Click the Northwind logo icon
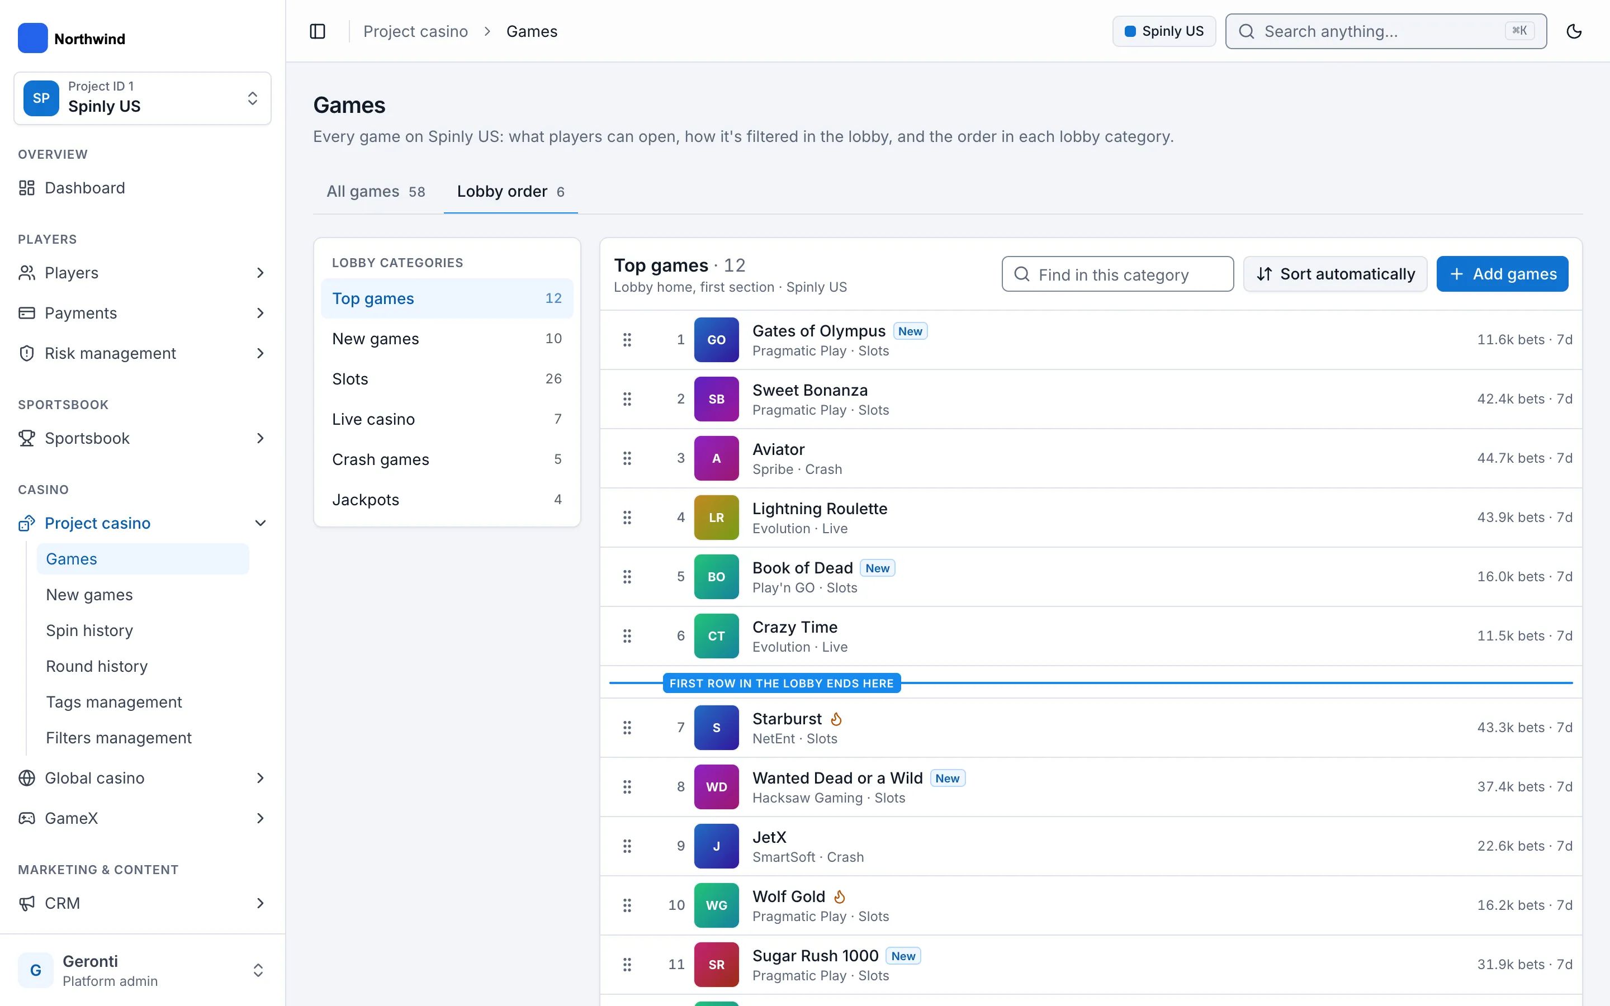This screenshot has height=1006, width=1610. 32,38
